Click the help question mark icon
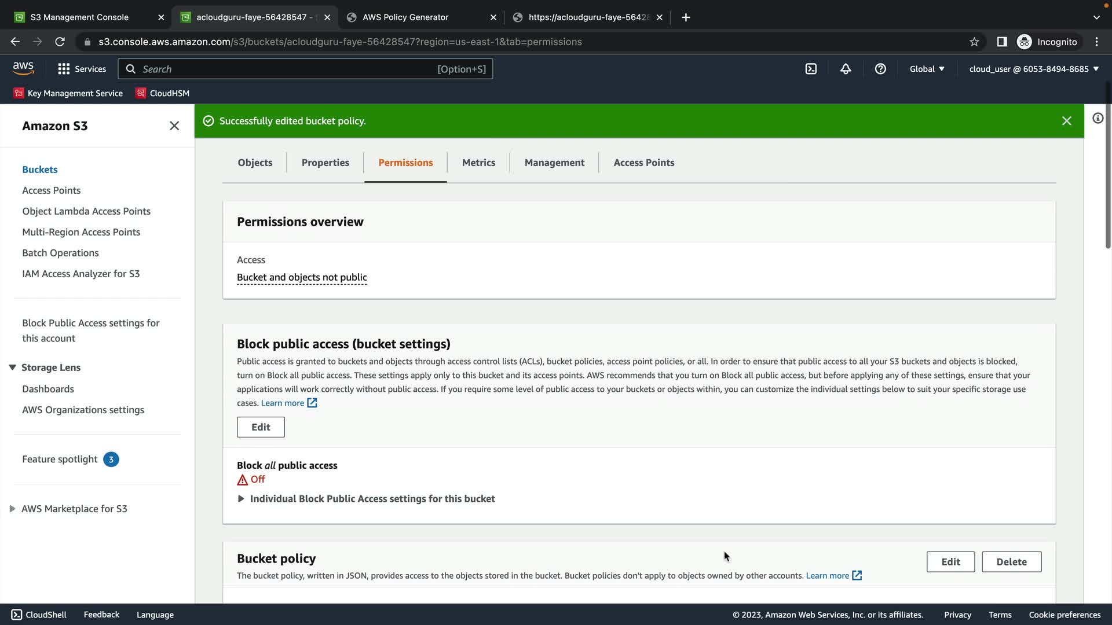Image resolution: width=1112 pixels, height=625 pixels. [x=880, y=69]
